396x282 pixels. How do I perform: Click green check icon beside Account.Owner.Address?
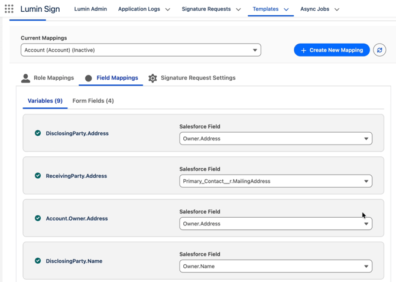(38, 218)
